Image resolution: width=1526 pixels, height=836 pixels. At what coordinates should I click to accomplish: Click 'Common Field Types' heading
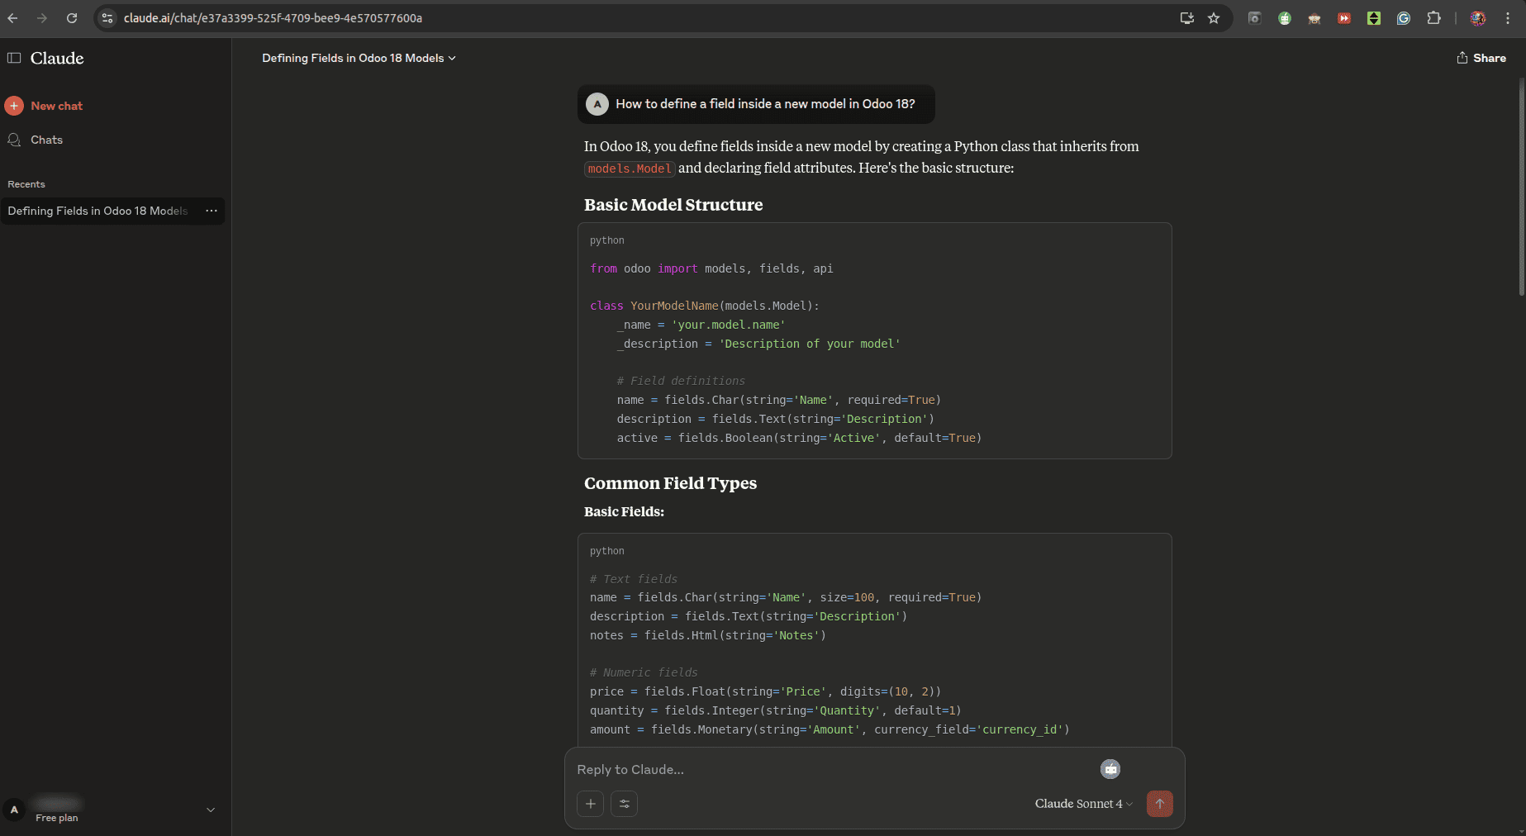[x=670, y=483]
